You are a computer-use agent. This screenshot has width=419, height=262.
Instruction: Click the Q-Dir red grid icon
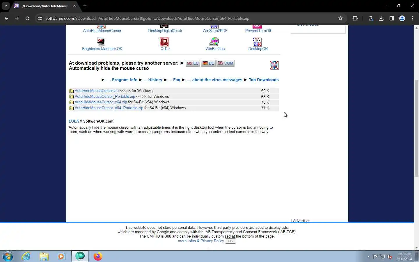[x=164, y=42]
